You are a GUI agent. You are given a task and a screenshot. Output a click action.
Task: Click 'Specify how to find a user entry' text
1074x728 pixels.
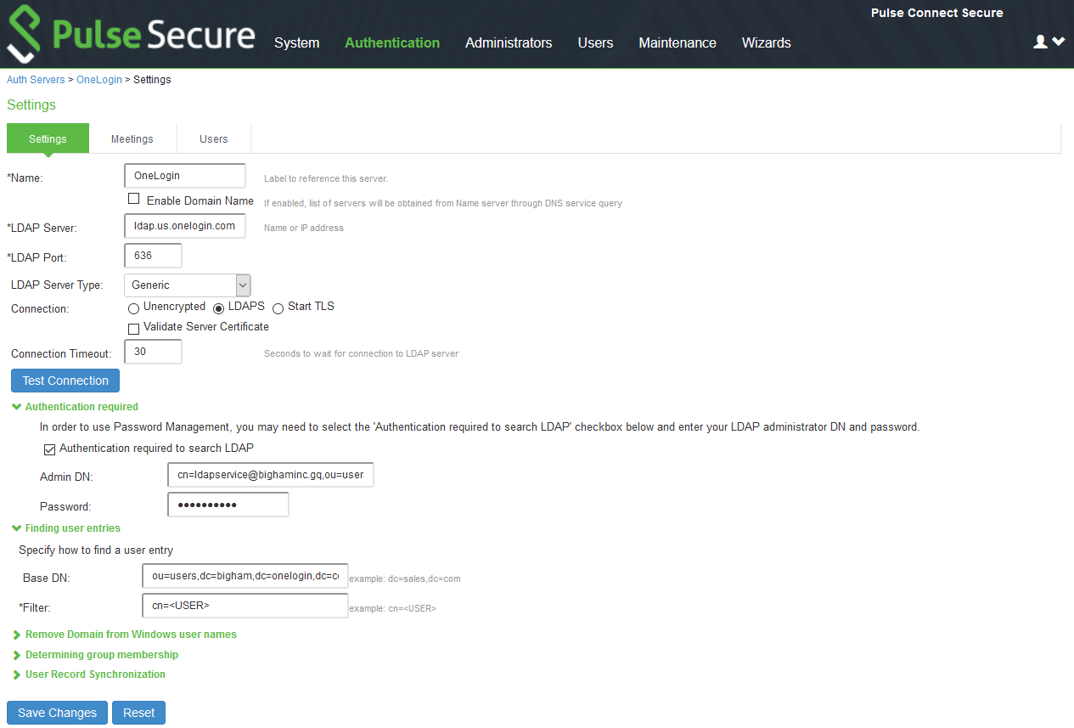tap(96, 550)
